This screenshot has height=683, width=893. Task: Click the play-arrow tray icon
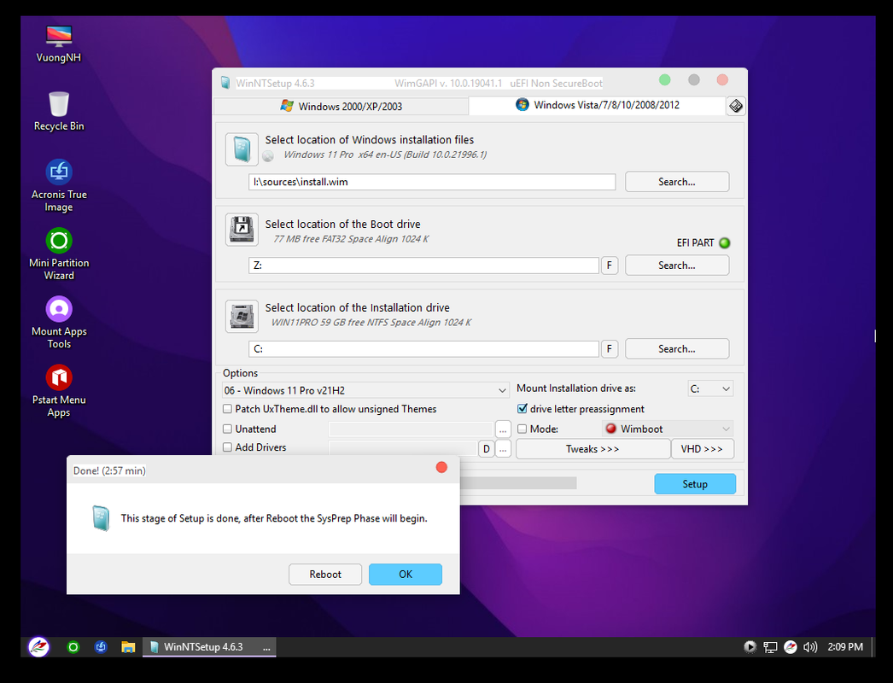pos(750,647)
